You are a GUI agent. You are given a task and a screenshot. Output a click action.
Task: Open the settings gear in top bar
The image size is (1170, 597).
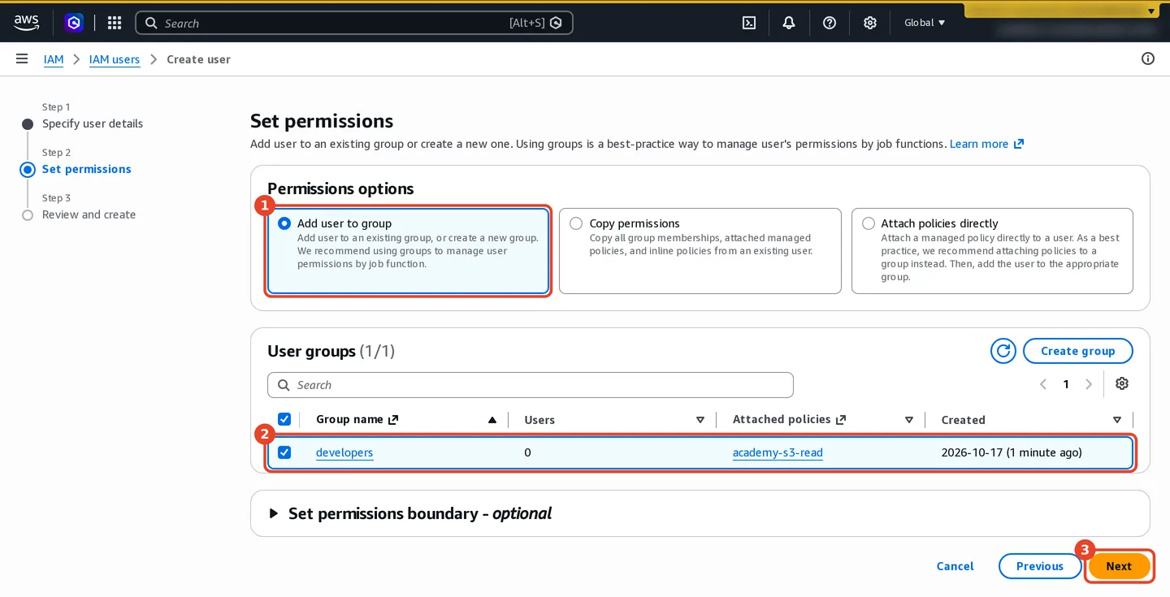[x=870, y=23]
